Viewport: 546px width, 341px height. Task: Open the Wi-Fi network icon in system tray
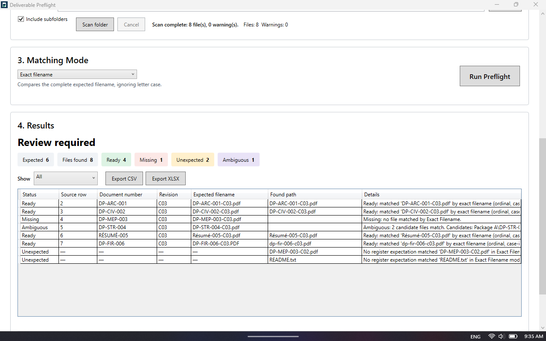pyautogui.click(x=492, y=336)
